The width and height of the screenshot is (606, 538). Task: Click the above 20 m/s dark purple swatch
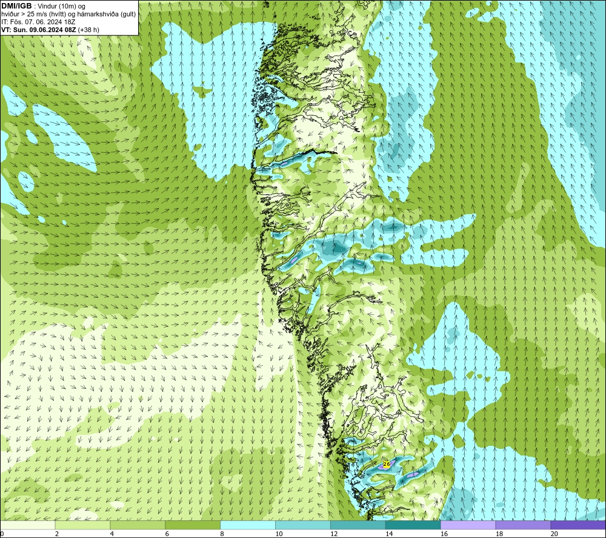578,525
